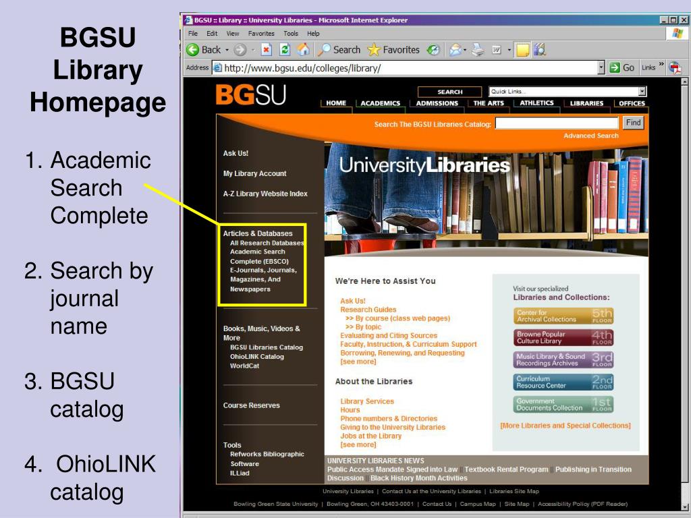This screenshot has height=518, width=691.
Task: Click the A-Z Library Website Index link
Action: pos(265,194)
